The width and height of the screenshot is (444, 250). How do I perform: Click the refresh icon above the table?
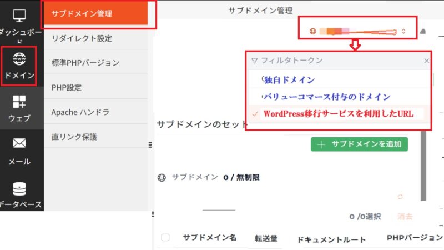[x=400, y=197]
